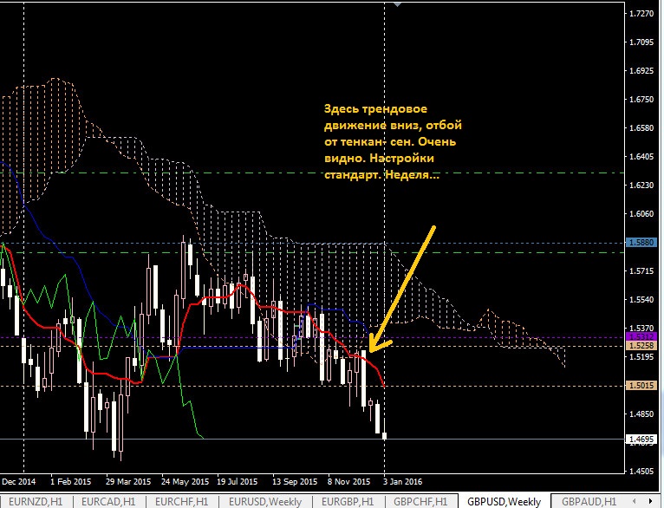The height and width of the screenshot is (508, 664).
Task: Click the 1.6405 value on price scale
Action: [641, 156]
